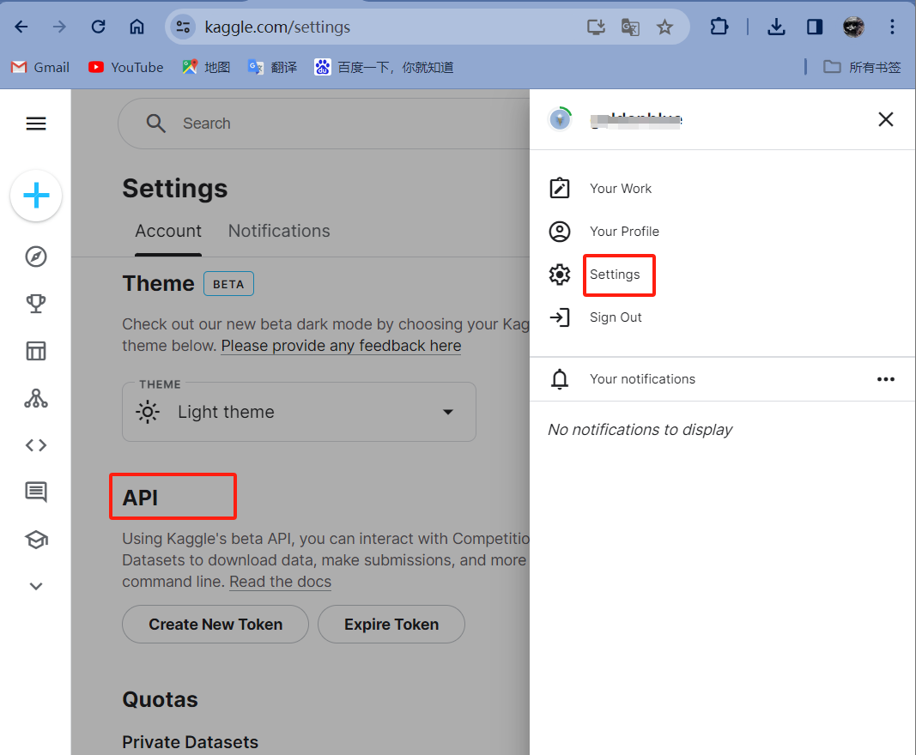
Task: Click the Sign Out arrow icon
Action: click(x=560, y=317)
